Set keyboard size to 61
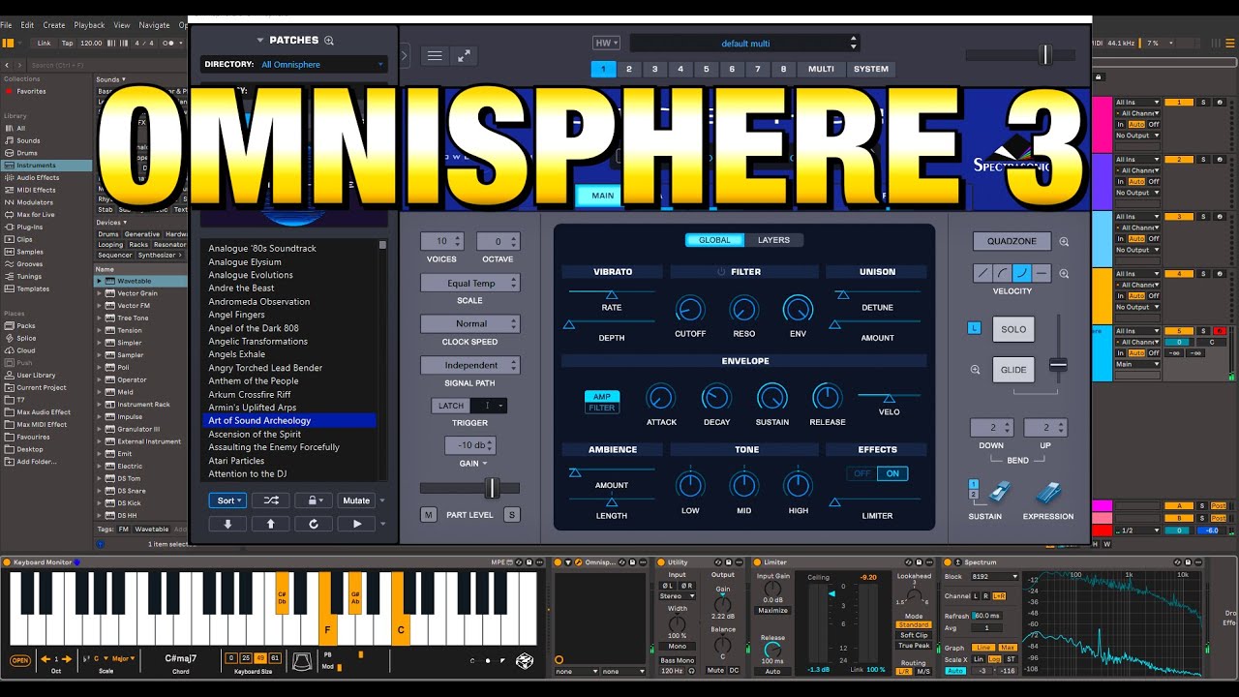Screen dimensions: 1239x697 [x=275, y=658]
